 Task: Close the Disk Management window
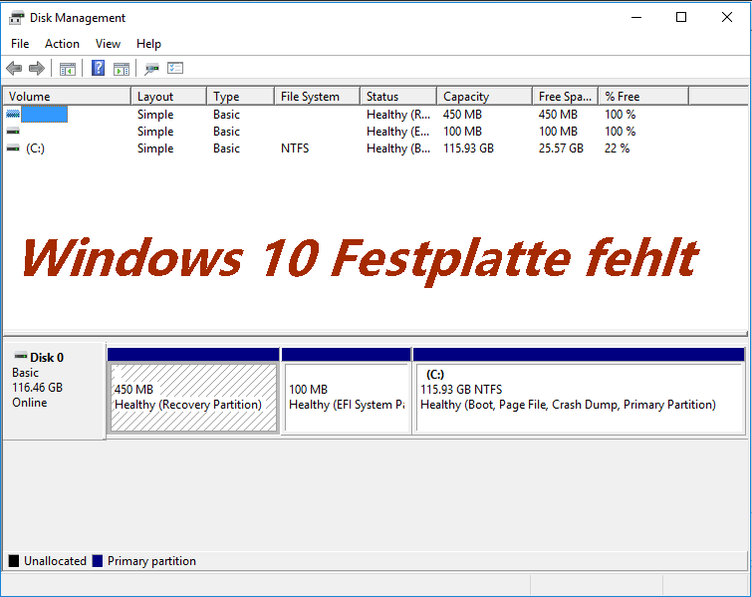tap(726, 17)
